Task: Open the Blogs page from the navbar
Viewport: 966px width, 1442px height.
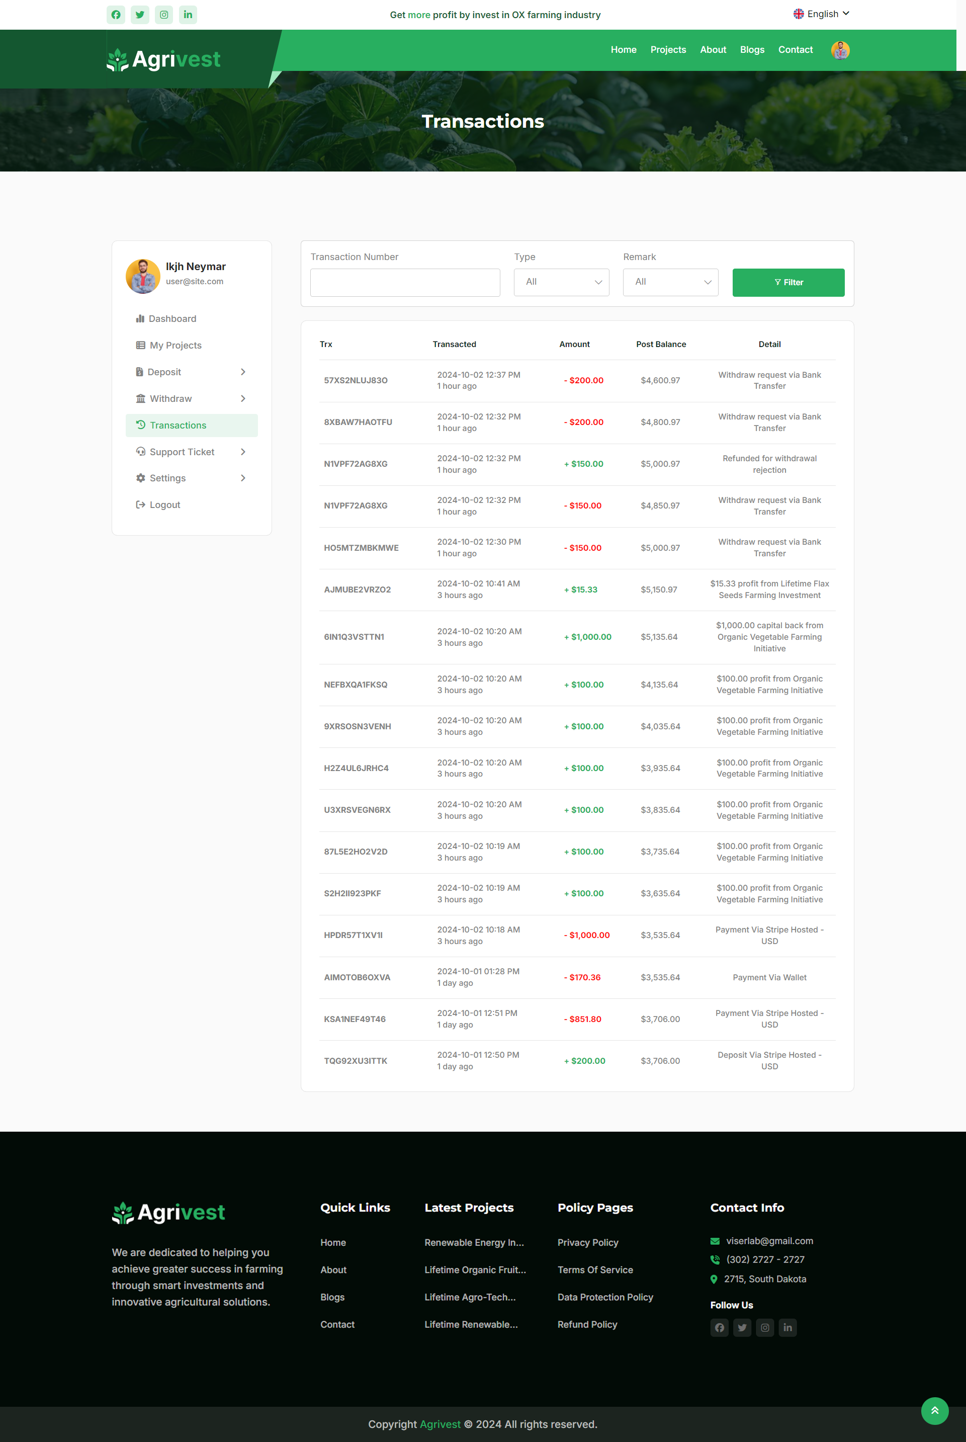Action: 752,50
